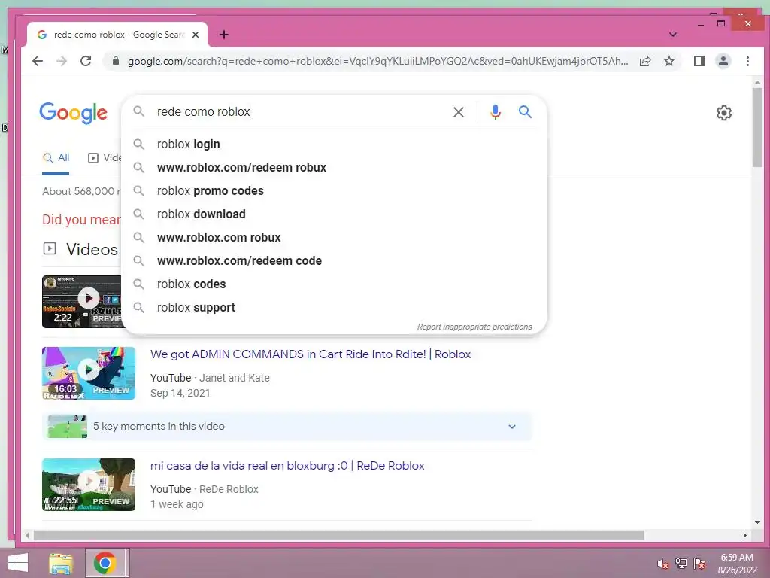Play the 16:03 video thumbnail
The image size is (770, 578).
pyautogui.click(x=89, y=373)
